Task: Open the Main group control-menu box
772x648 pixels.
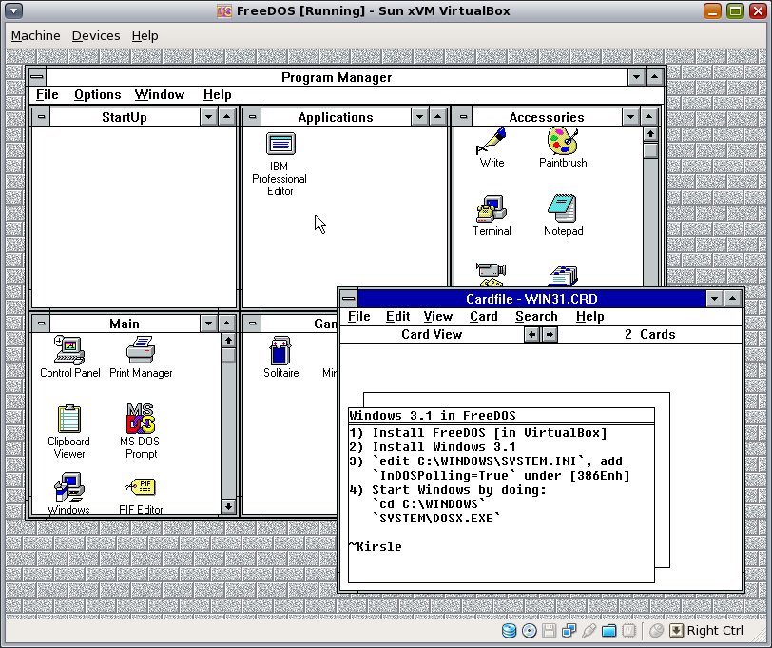Action: click(x=42, y=324)
